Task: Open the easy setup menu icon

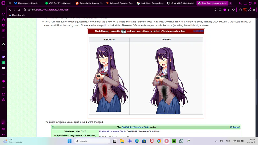Action: [x=254, y=10]
